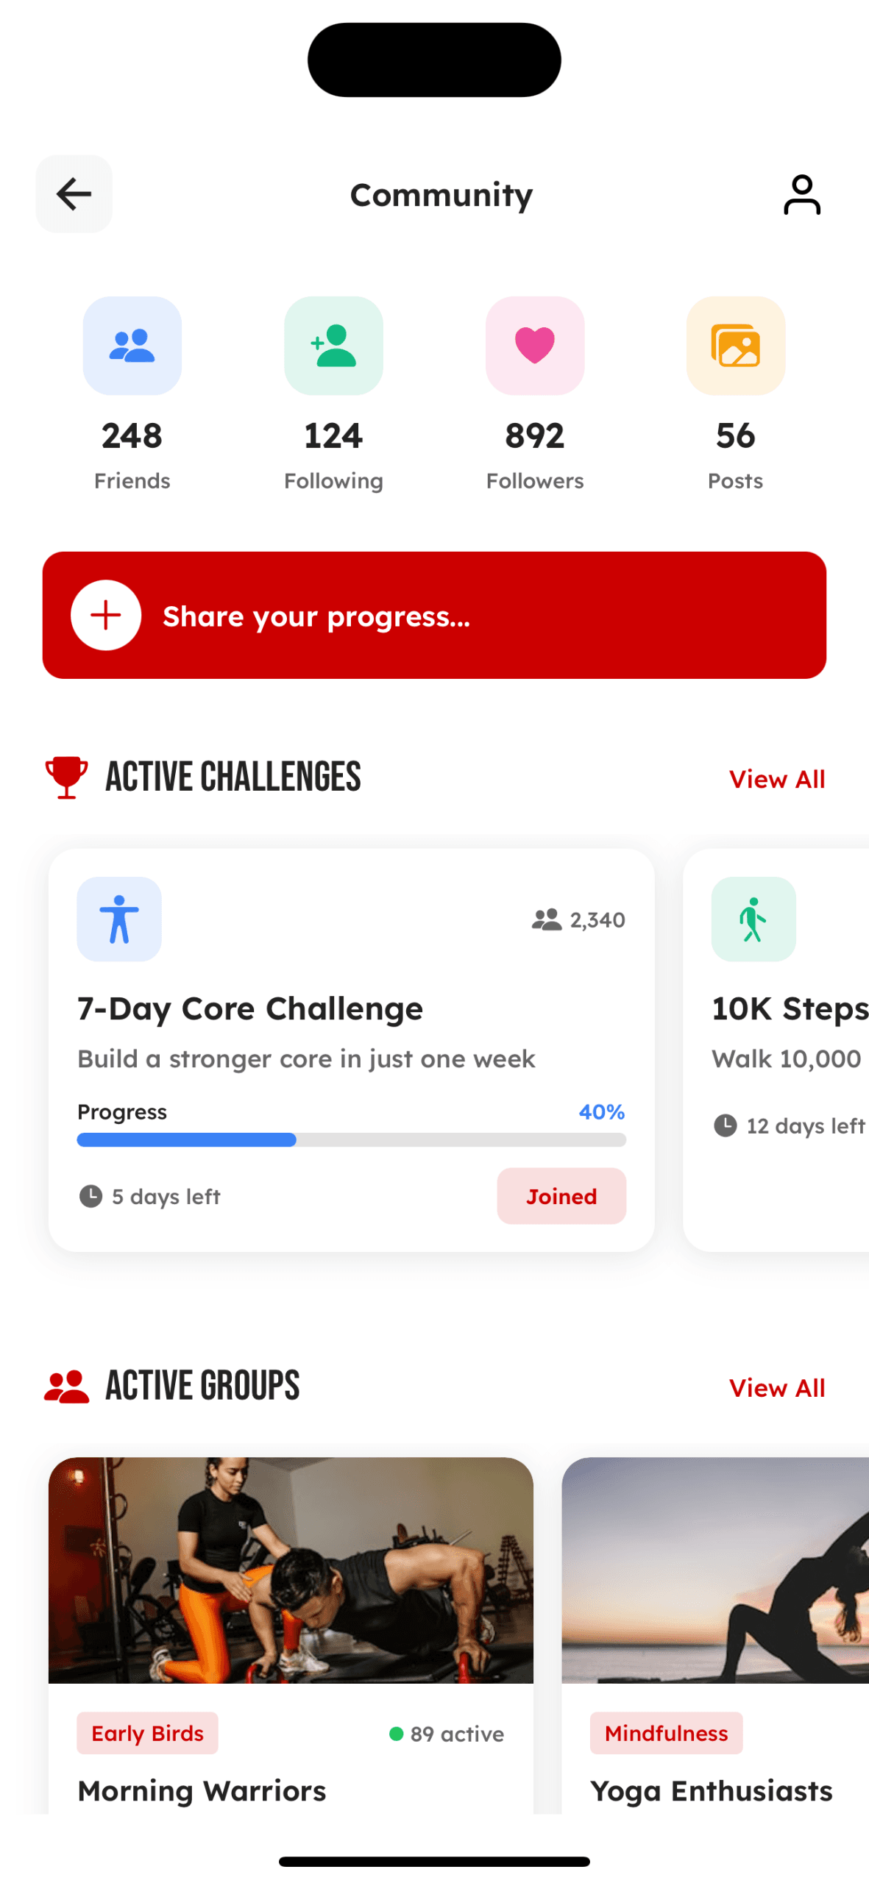The height and width of the screenshot is (1883, 869).
Task: Open the Yoga Enthusiasts group photo
Action: (x=714, y=1570)
